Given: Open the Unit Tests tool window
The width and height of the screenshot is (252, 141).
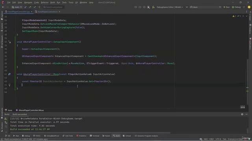Looking at the screenshot, I should (68, 136).
